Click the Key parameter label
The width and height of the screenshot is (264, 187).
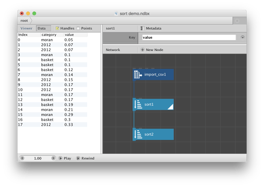[132, 37]
